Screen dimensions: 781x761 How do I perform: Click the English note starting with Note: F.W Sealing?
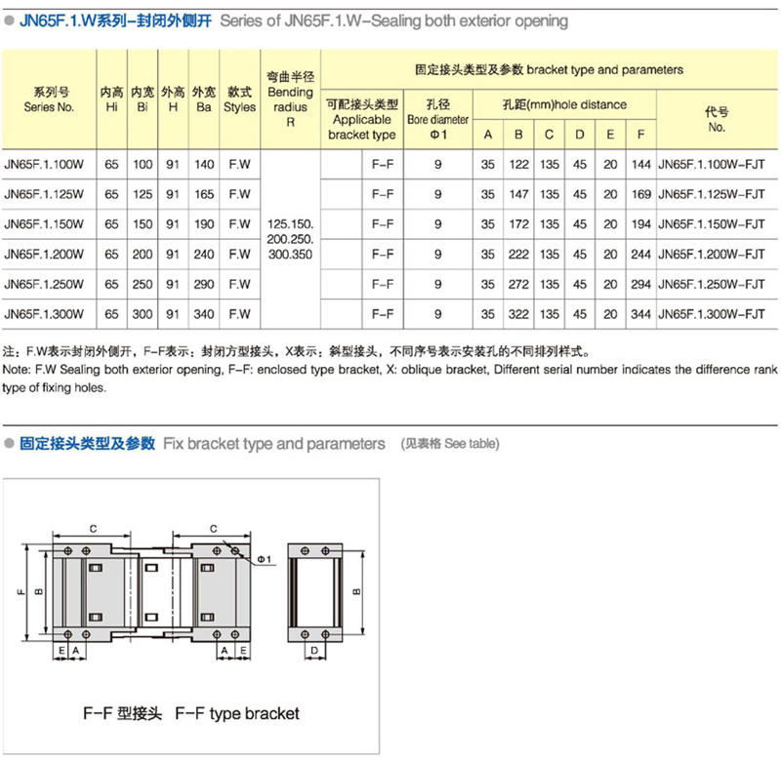(390, 379)
